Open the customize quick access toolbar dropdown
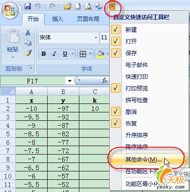The image size is (190, 192). (x=113, y=7)
